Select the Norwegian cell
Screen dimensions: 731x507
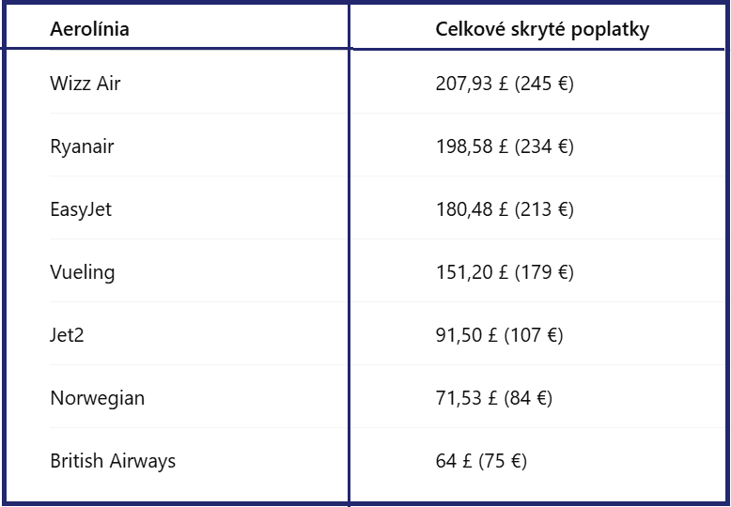(x=97, y=398)
